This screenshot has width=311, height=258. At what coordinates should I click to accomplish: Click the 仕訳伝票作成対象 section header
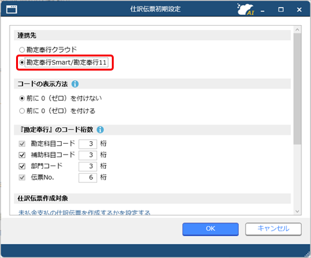(152, 198)
